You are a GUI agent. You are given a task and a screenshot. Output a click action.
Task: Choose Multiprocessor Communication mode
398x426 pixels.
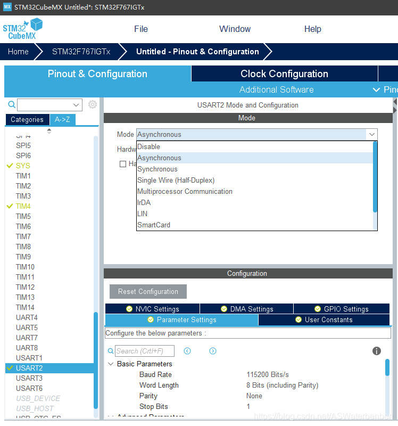255,191
